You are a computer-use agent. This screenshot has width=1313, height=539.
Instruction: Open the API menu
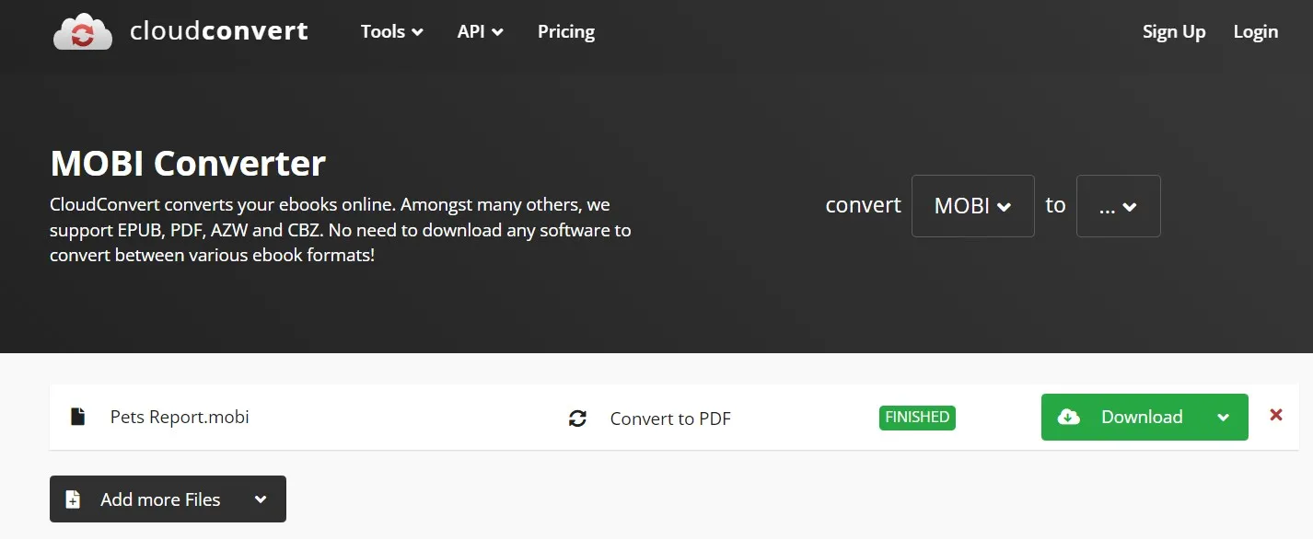[x=479, y=30]
